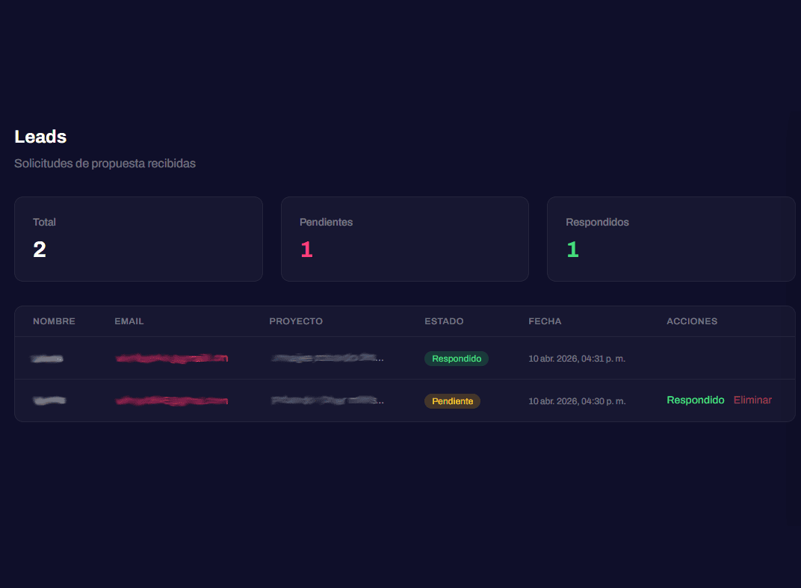Click the ESTADO column header
The image size is (801, 588).
point(444,321)
